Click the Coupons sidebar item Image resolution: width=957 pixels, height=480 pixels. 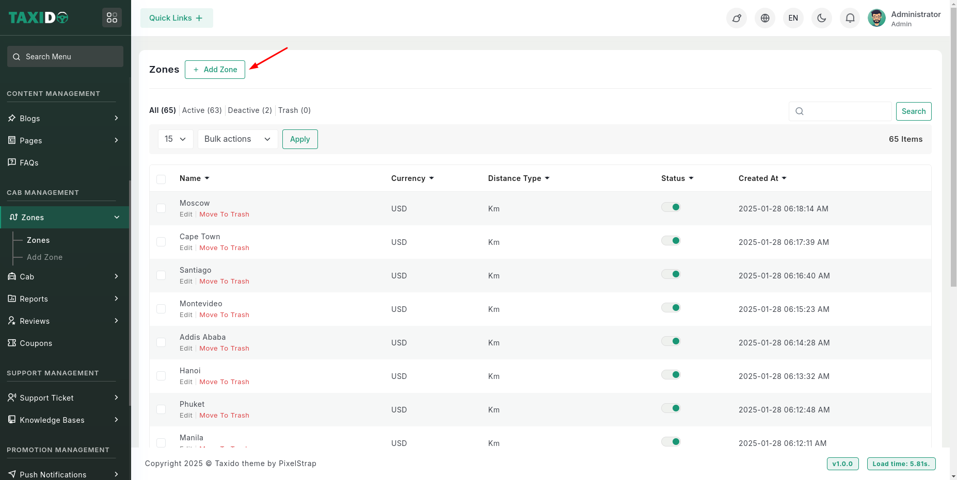pos(36,343)
